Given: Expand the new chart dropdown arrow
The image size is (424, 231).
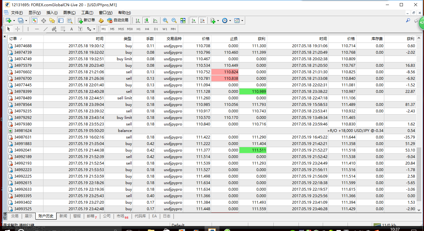Looking at the screenshot, I should coord(14,21).
